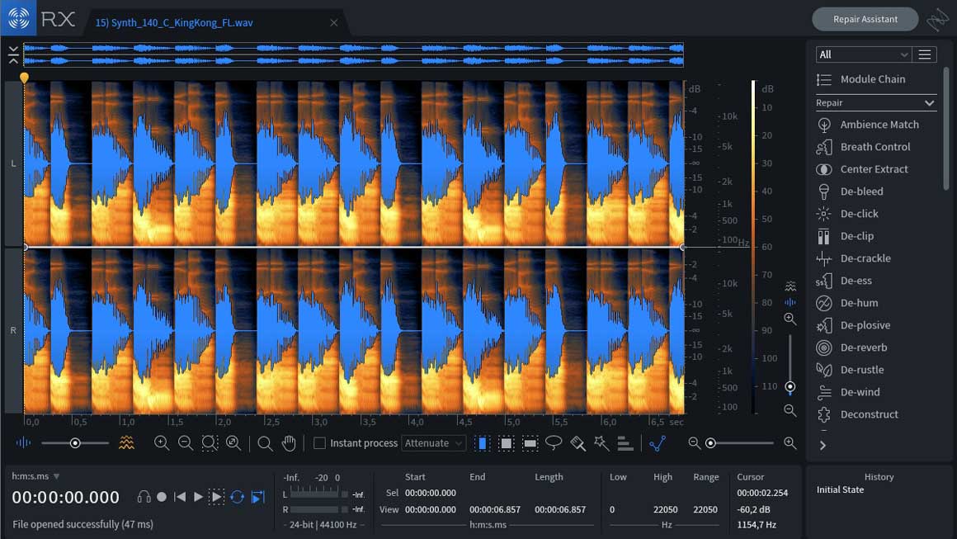This screenshot has height=539, width=957.
Task: Select the brush selection tool
Action: click(x=577, y=443)
